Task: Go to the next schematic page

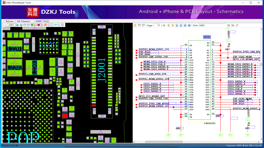Action: coord(173,26)
